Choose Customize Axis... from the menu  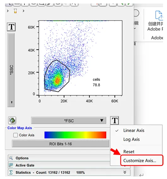(140, 161)
